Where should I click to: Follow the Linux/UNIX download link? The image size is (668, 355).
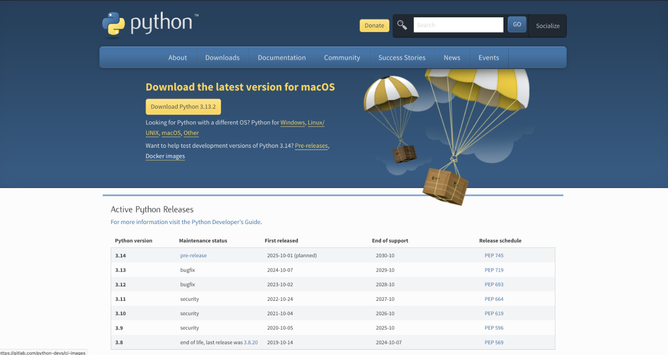tap(316, 122)
